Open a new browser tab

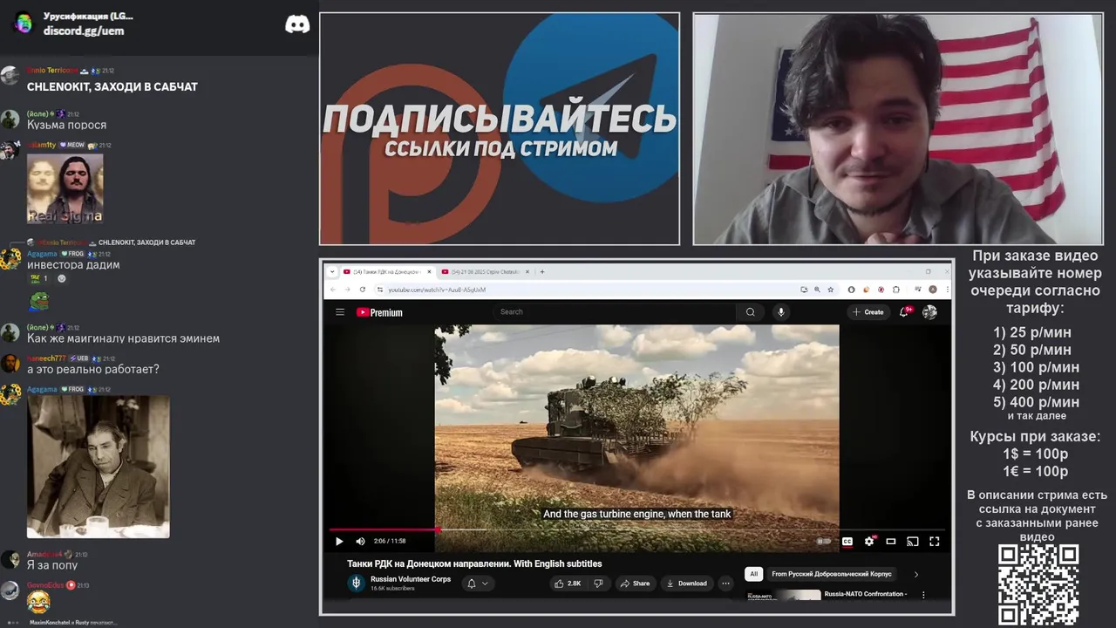click(542, 271)
